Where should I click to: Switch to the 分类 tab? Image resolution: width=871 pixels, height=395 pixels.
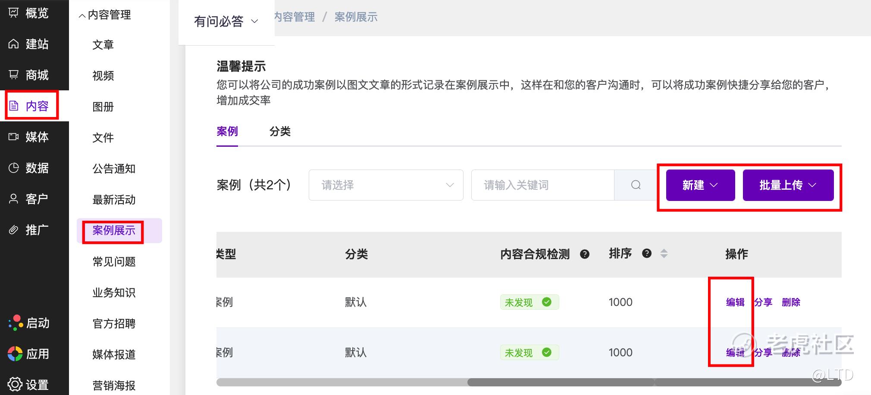(280, 131)
